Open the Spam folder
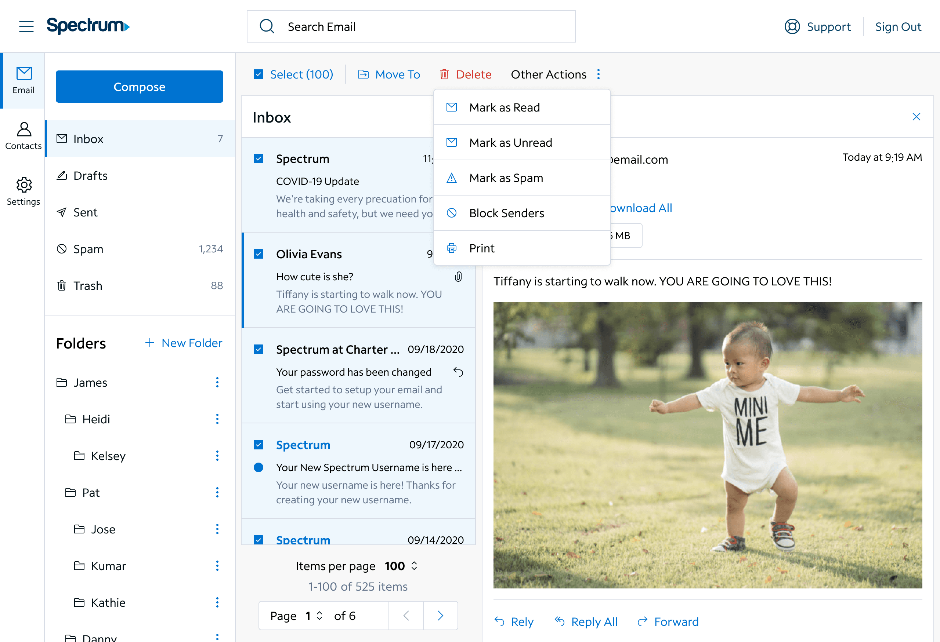The width and height of the screenshot is (940, 642). pyautogui.click(x=140, y=249)
